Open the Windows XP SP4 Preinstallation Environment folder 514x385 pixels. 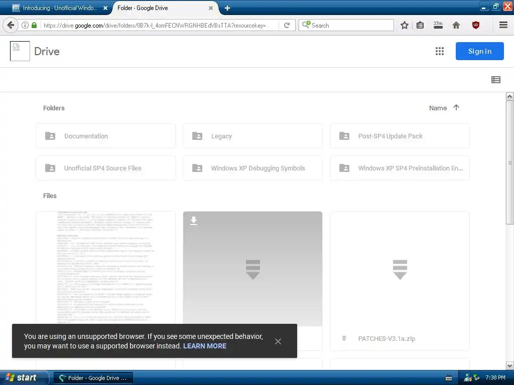tap(400, 168)
